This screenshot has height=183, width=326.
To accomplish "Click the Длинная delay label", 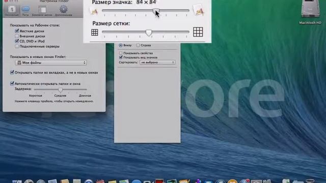I will point(85,96).
